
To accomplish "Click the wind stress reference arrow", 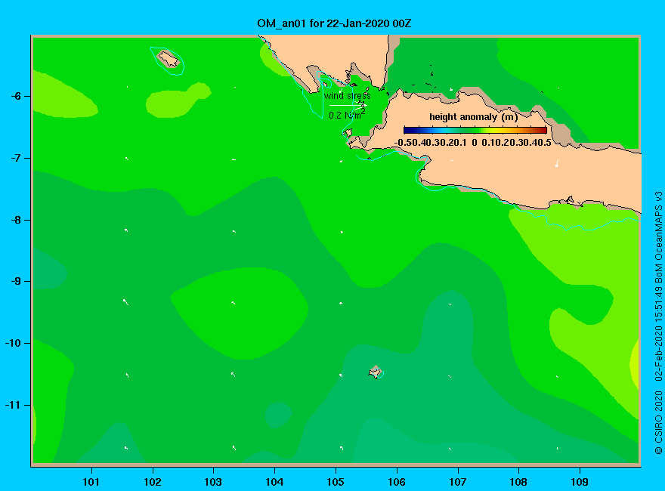I will coord(348,105).
